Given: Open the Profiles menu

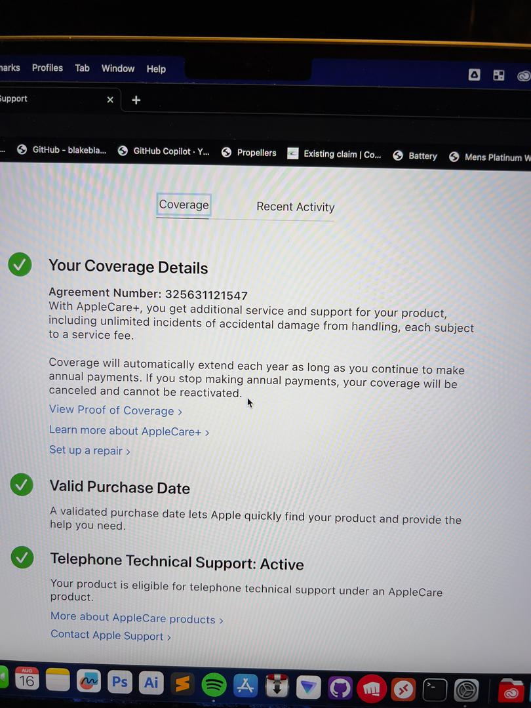Looking at the screenshot, I should (47, 68).
